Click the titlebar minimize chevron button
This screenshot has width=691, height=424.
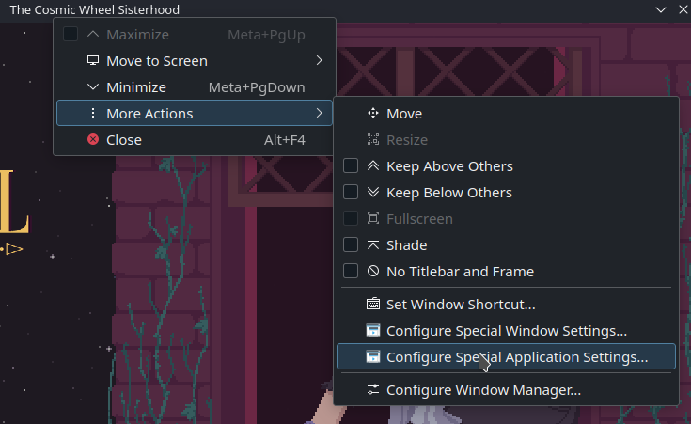[x=661, y=9]
